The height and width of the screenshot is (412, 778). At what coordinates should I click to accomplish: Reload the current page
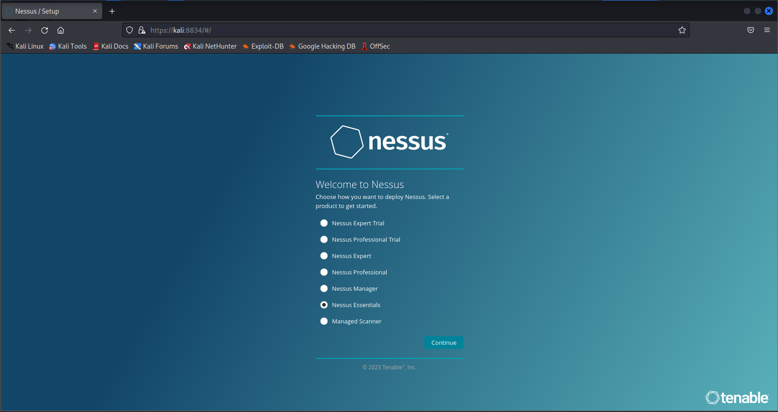44,30
